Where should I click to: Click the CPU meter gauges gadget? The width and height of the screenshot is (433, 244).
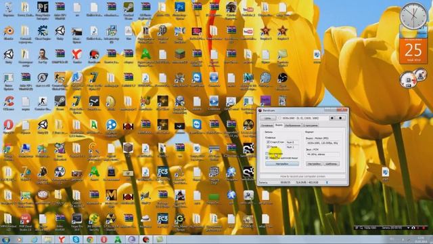click(413, 78)
